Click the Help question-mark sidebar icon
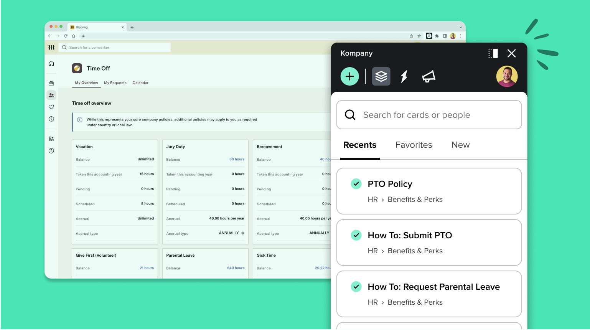The image size is (590, 330). pyautogui.click(x=51, y=151)
